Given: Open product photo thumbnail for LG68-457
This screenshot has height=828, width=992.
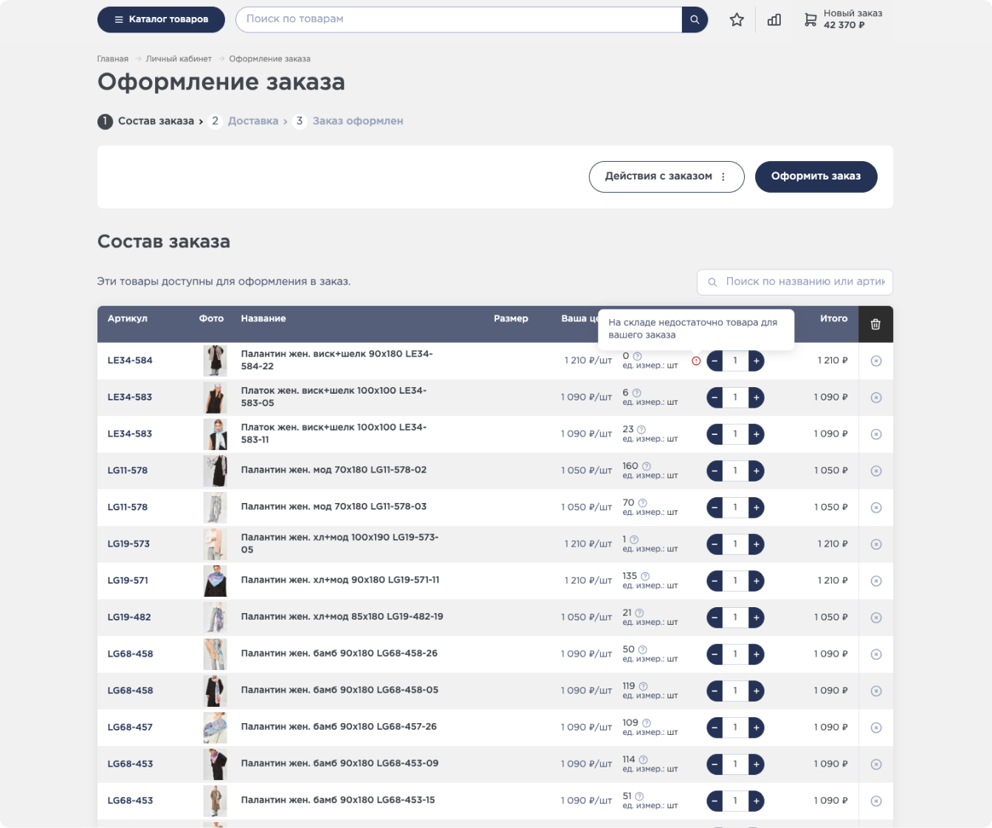Looking at the screenshot, I should [215, 728].
